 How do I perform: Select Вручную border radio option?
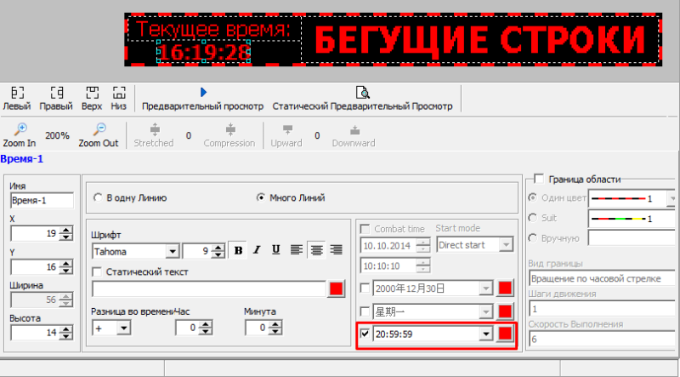(532, 238)
